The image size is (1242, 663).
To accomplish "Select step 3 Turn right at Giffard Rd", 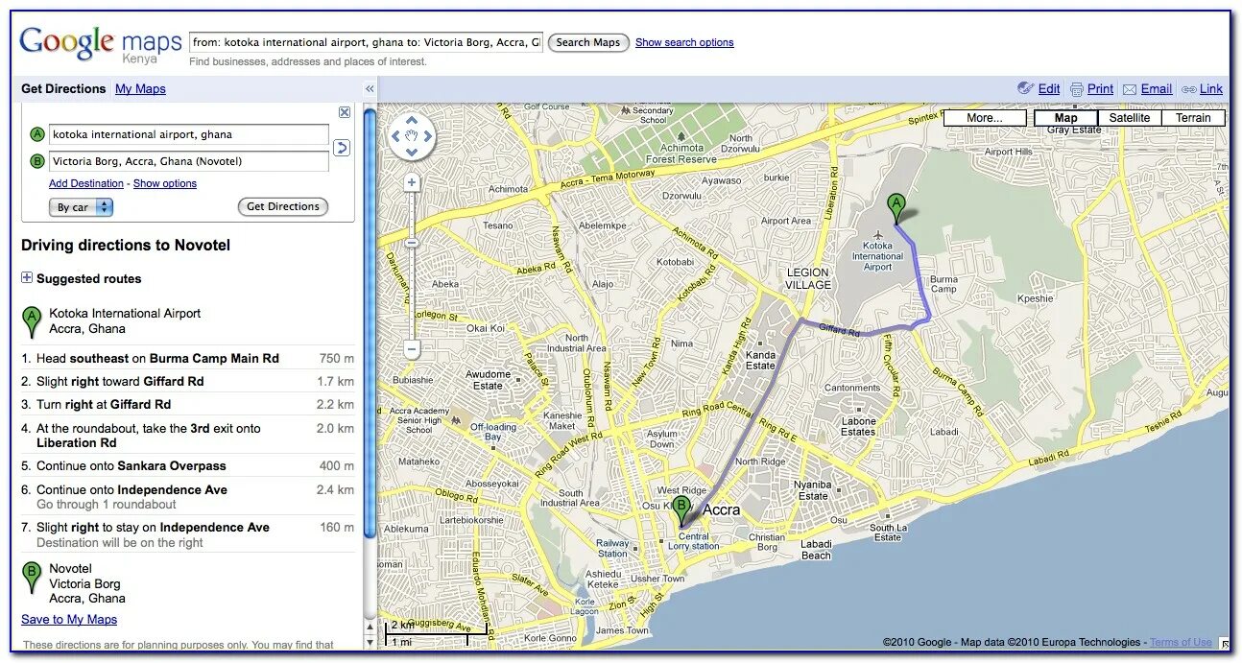I will click(188, 404).
